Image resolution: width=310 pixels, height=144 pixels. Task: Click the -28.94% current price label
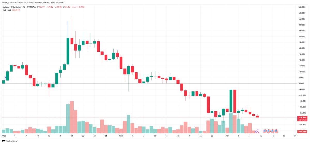pos(302,117)
